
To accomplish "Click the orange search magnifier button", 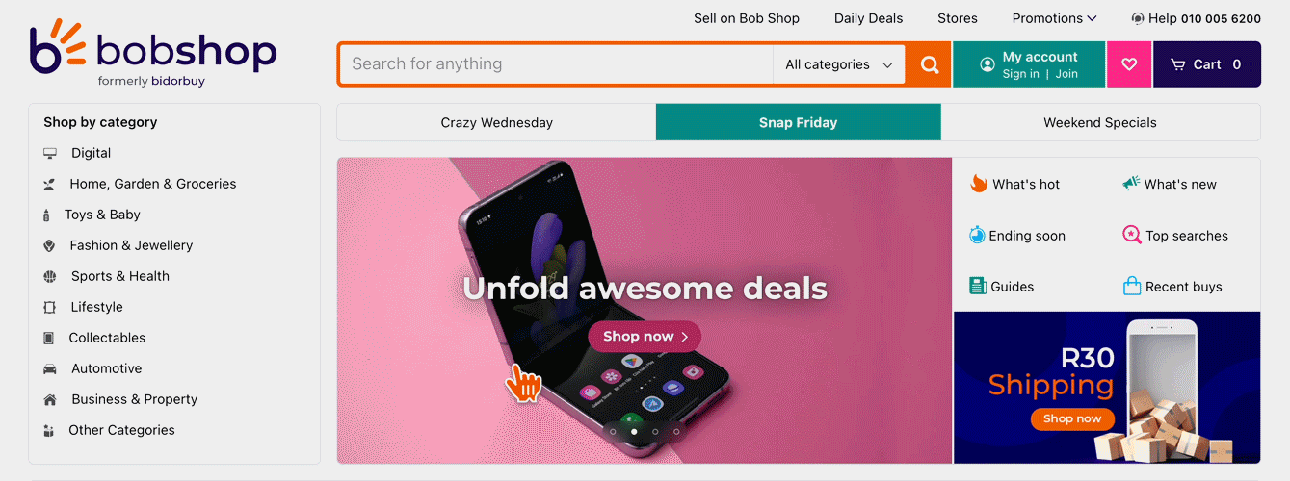I will click(929, 64).
